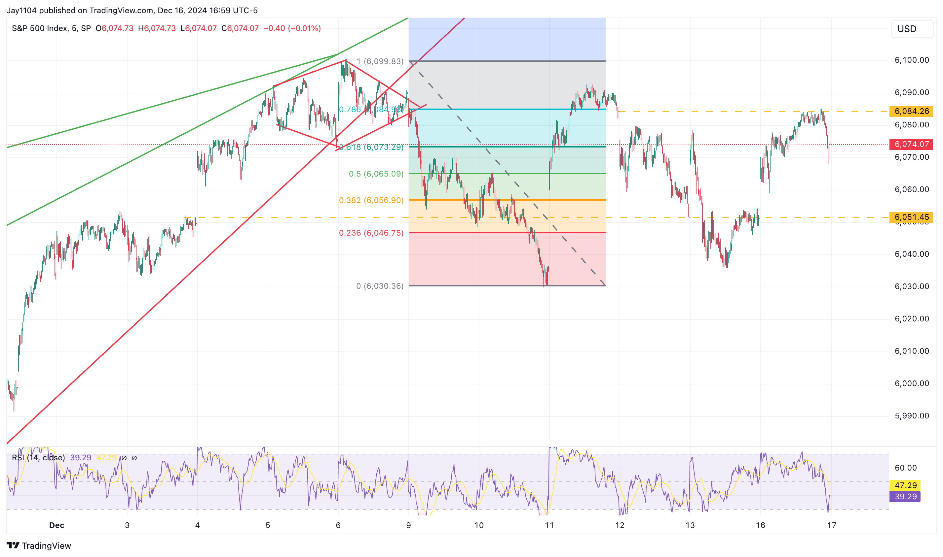Click the closing price value C6,074.07
The image size is (943, 557).
click(240, 28)
